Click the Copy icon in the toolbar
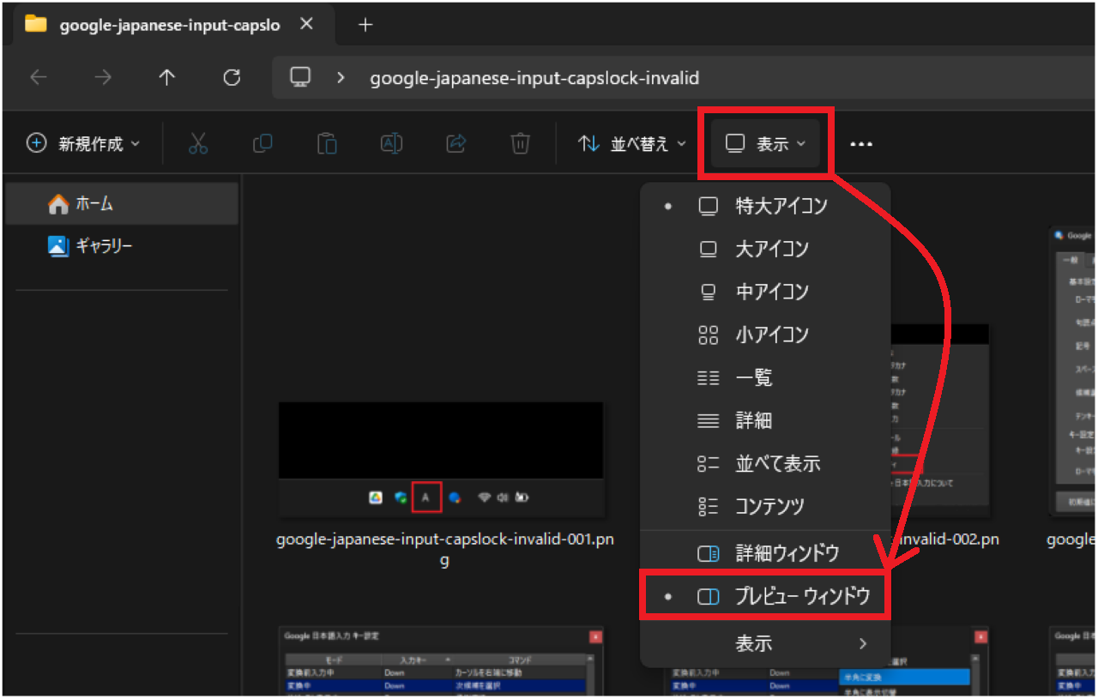Image resolution: width=1098 pixels, height=699 pixels. pyautogui.click(x=262, y=143)
